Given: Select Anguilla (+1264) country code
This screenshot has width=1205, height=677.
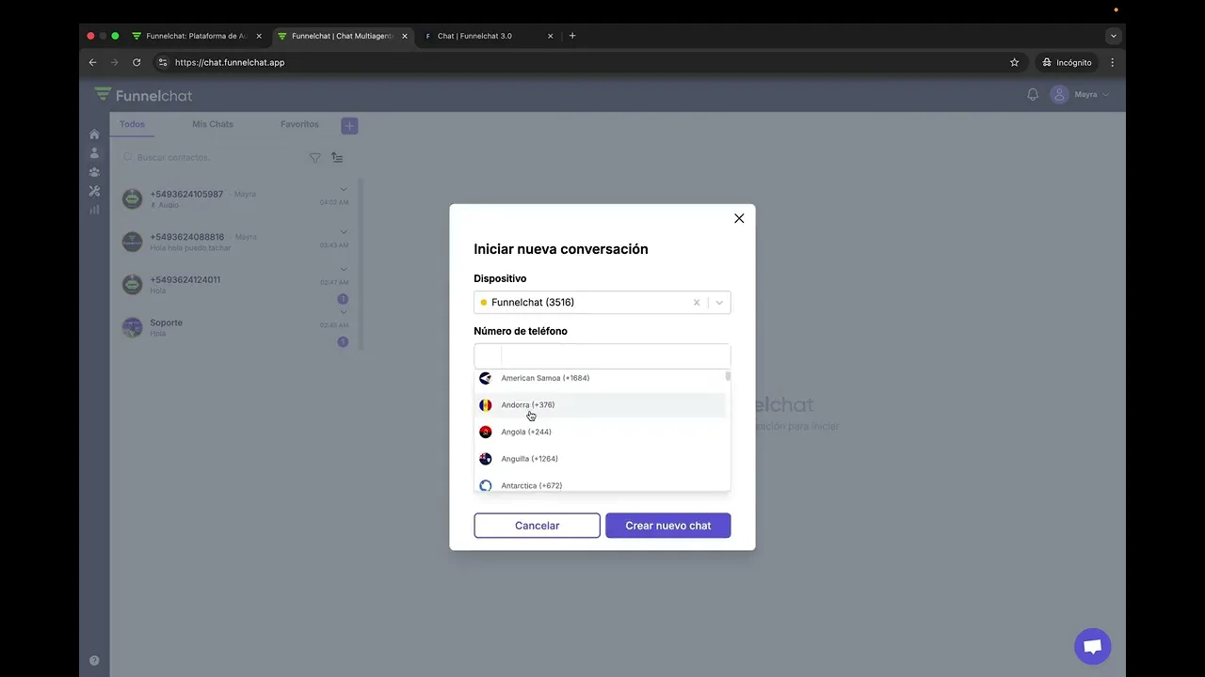Looking at the screenshot, I should pyautogui.click(x=600, y=459).
